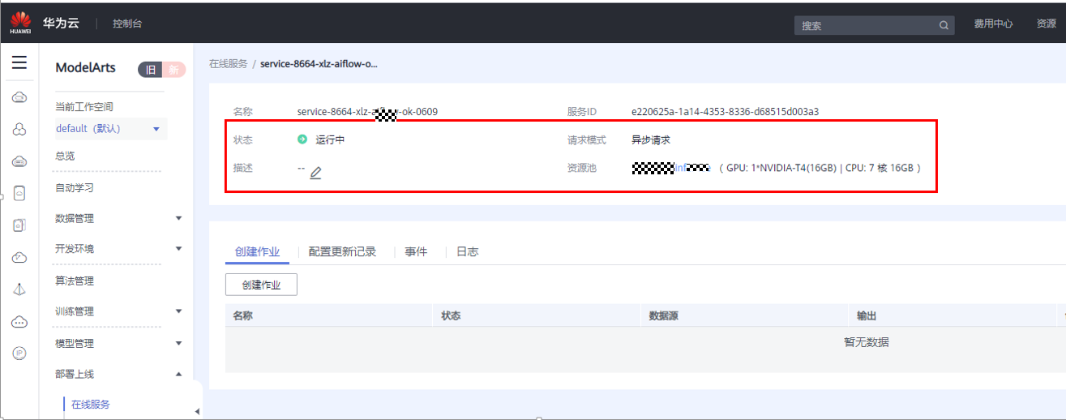Open 在线服务 under 部署上线

90,405
